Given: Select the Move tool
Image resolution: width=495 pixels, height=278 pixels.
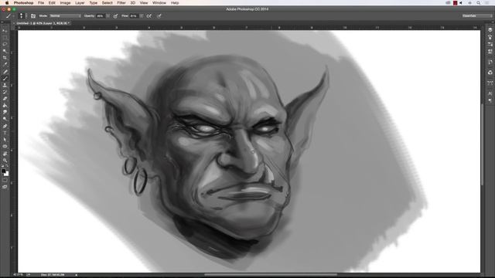Looking at the screenshot, I should click(5, 31).
